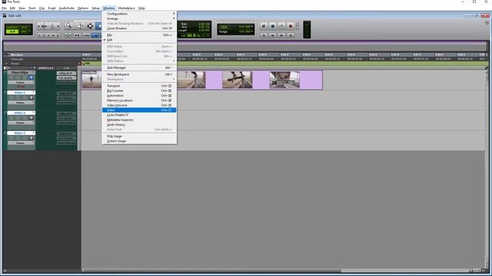Click the blue Stop transport button

pyautogui.click(x=272, y=26)
